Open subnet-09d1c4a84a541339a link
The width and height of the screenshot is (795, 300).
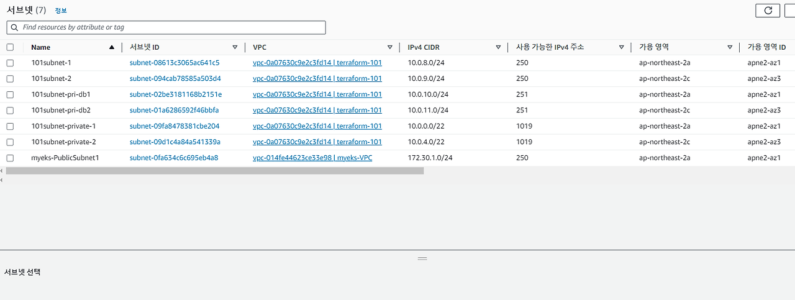coord(175,142)
